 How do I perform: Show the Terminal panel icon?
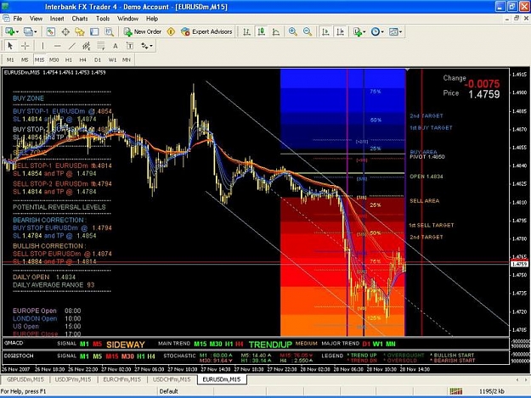(94, 31)
